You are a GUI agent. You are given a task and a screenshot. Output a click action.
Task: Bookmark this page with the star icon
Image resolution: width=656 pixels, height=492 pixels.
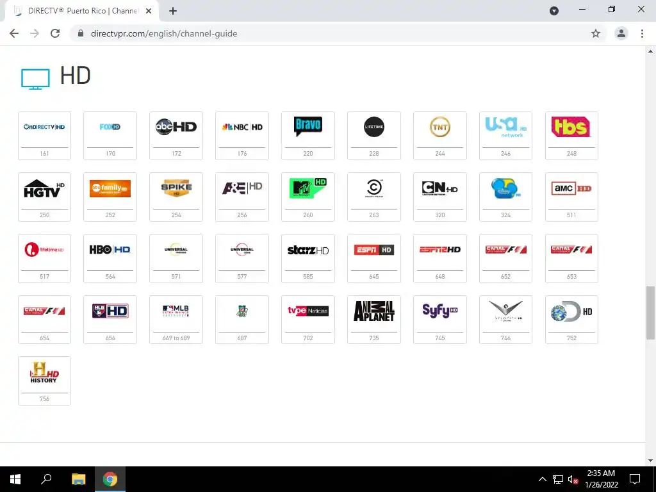pyautogui.click(x=596, y=33)
